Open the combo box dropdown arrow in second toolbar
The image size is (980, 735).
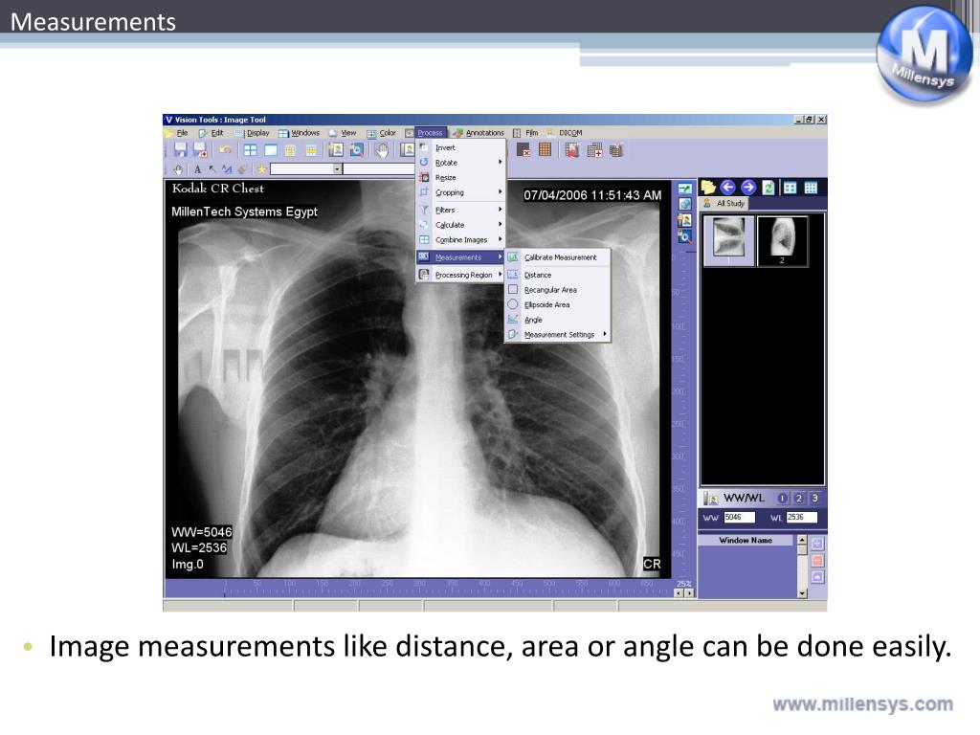point(337,168)
